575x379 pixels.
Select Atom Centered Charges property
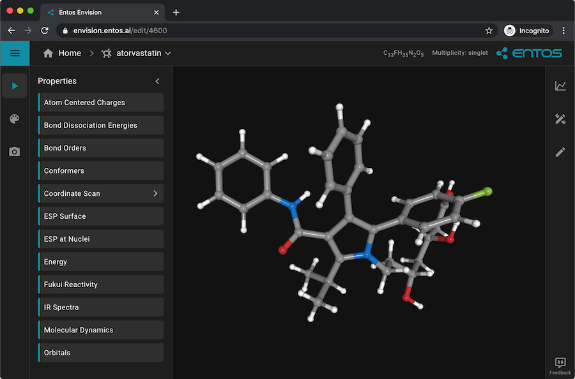(101, 103)
